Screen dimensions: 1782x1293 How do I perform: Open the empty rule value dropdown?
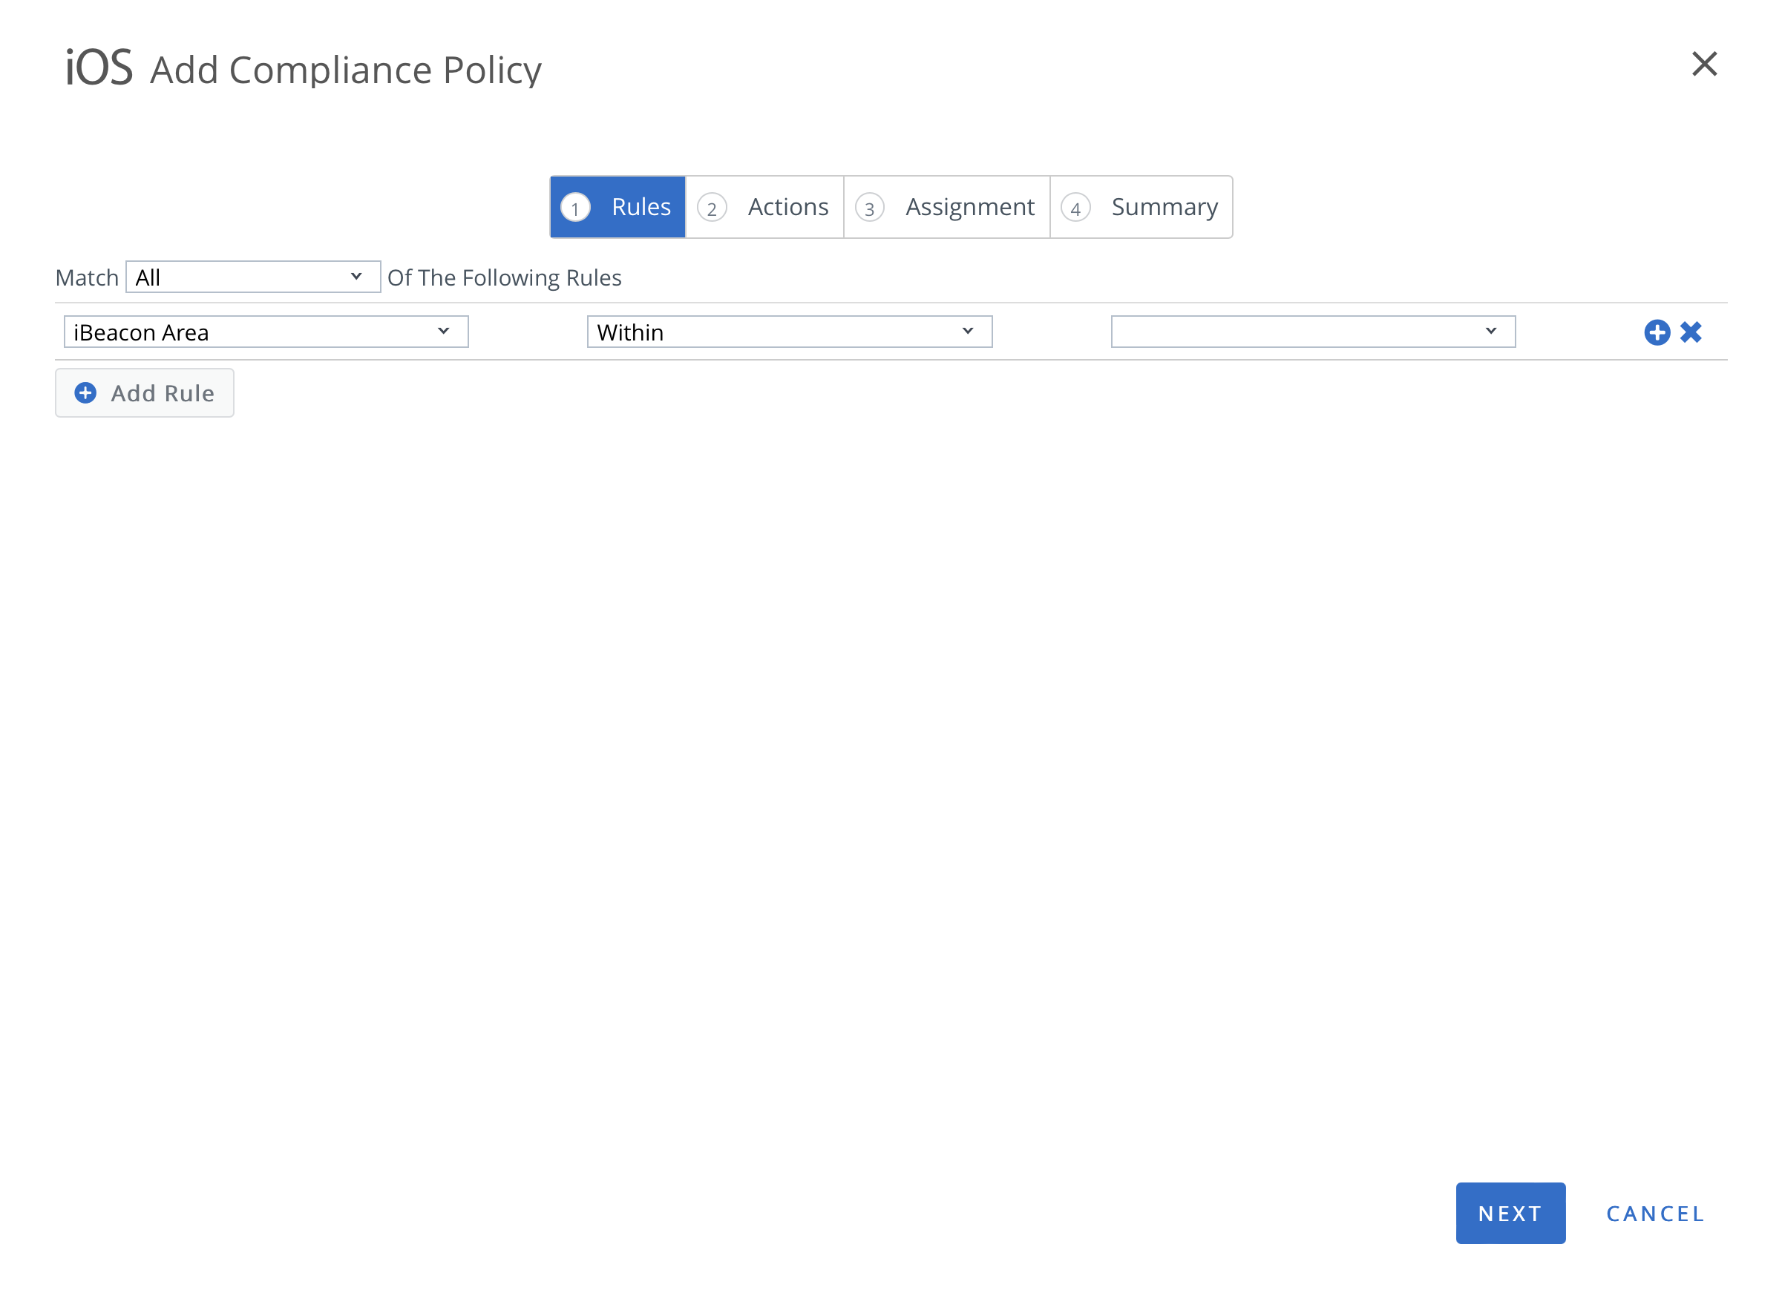pyautogui.click(x=1312, y=332)
